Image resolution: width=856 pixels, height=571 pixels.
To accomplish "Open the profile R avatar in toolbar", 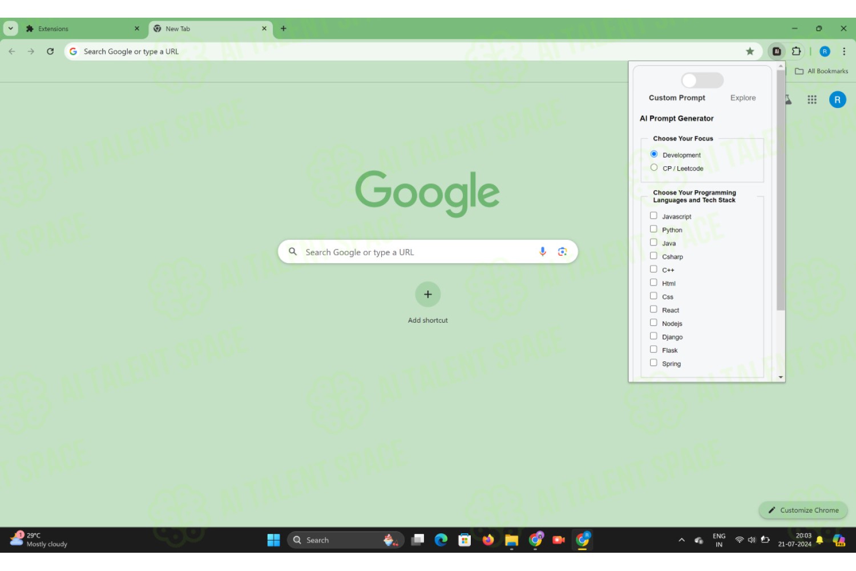I will 825,51.
